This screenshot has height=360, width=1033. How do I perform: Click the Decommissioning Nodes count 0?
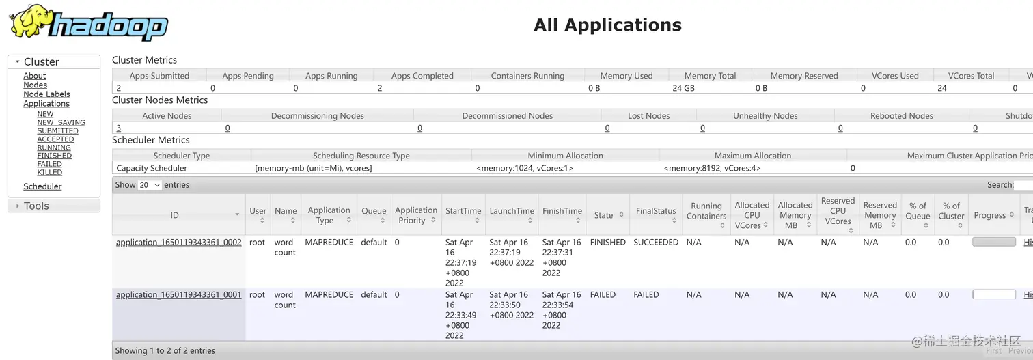(228, 128)
